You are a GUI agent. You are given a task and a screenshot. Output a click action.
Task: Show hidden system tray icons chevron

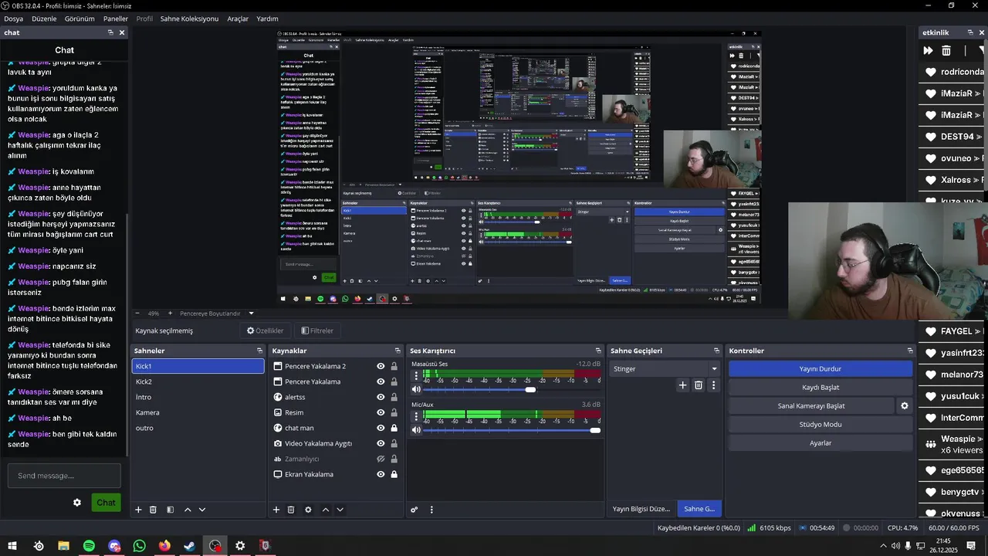pyautogui.click(x=883, y=546)
